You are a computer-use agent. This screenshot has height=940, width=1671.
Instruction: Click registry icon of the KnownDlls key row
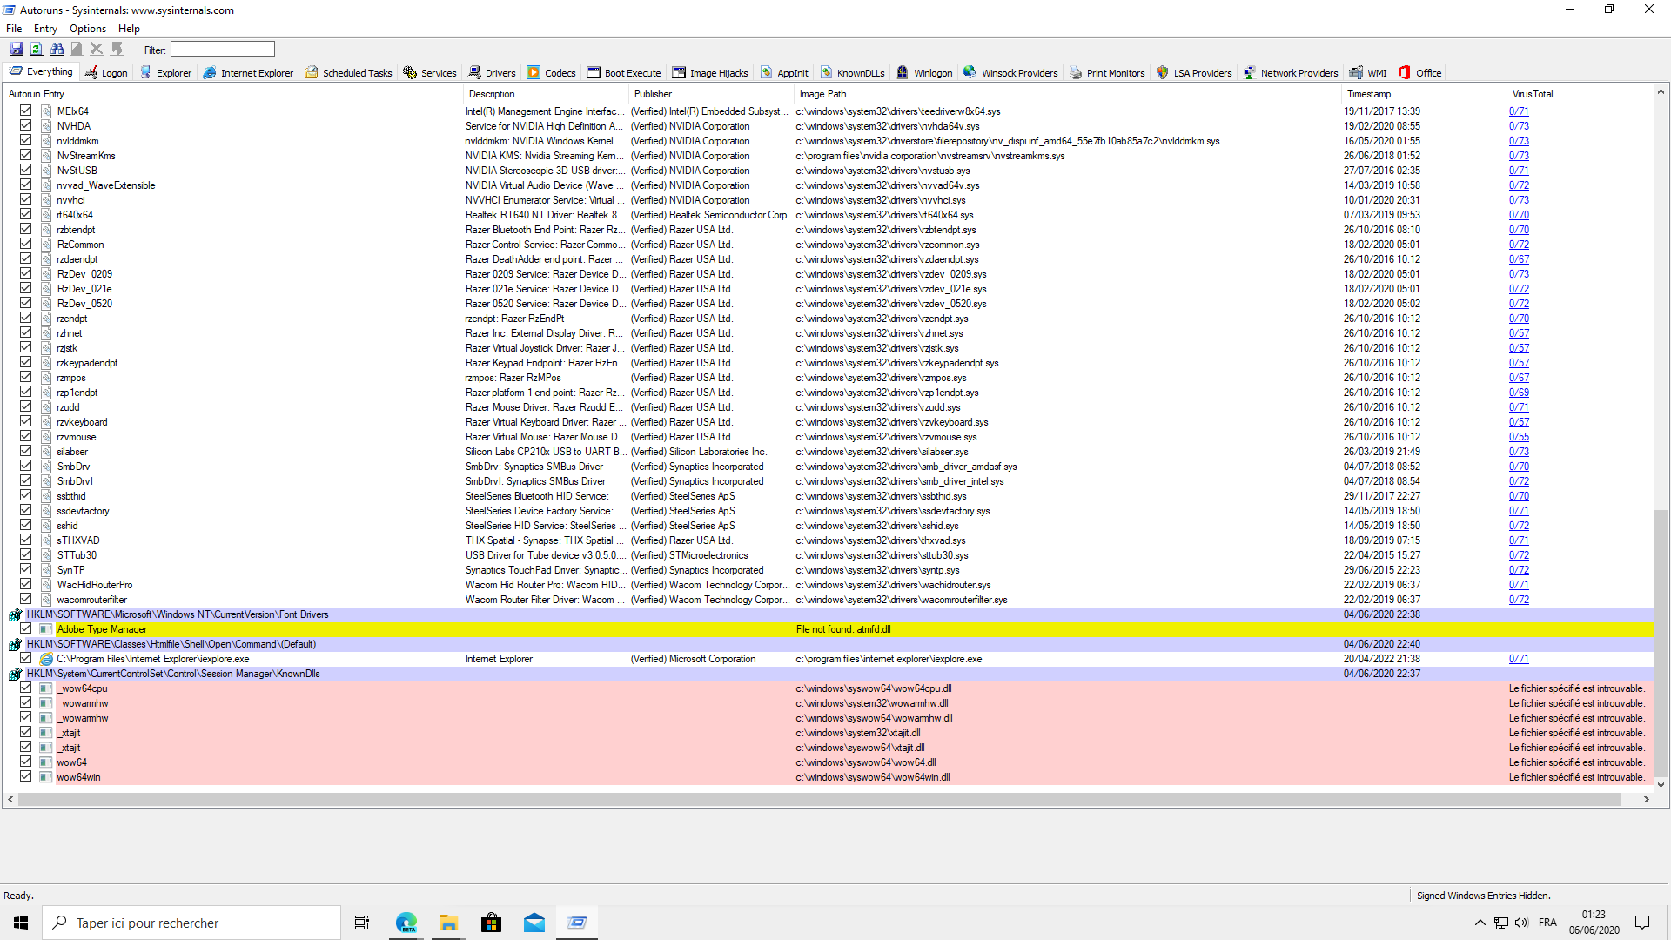pyautogui.click(x=15, y=674)
